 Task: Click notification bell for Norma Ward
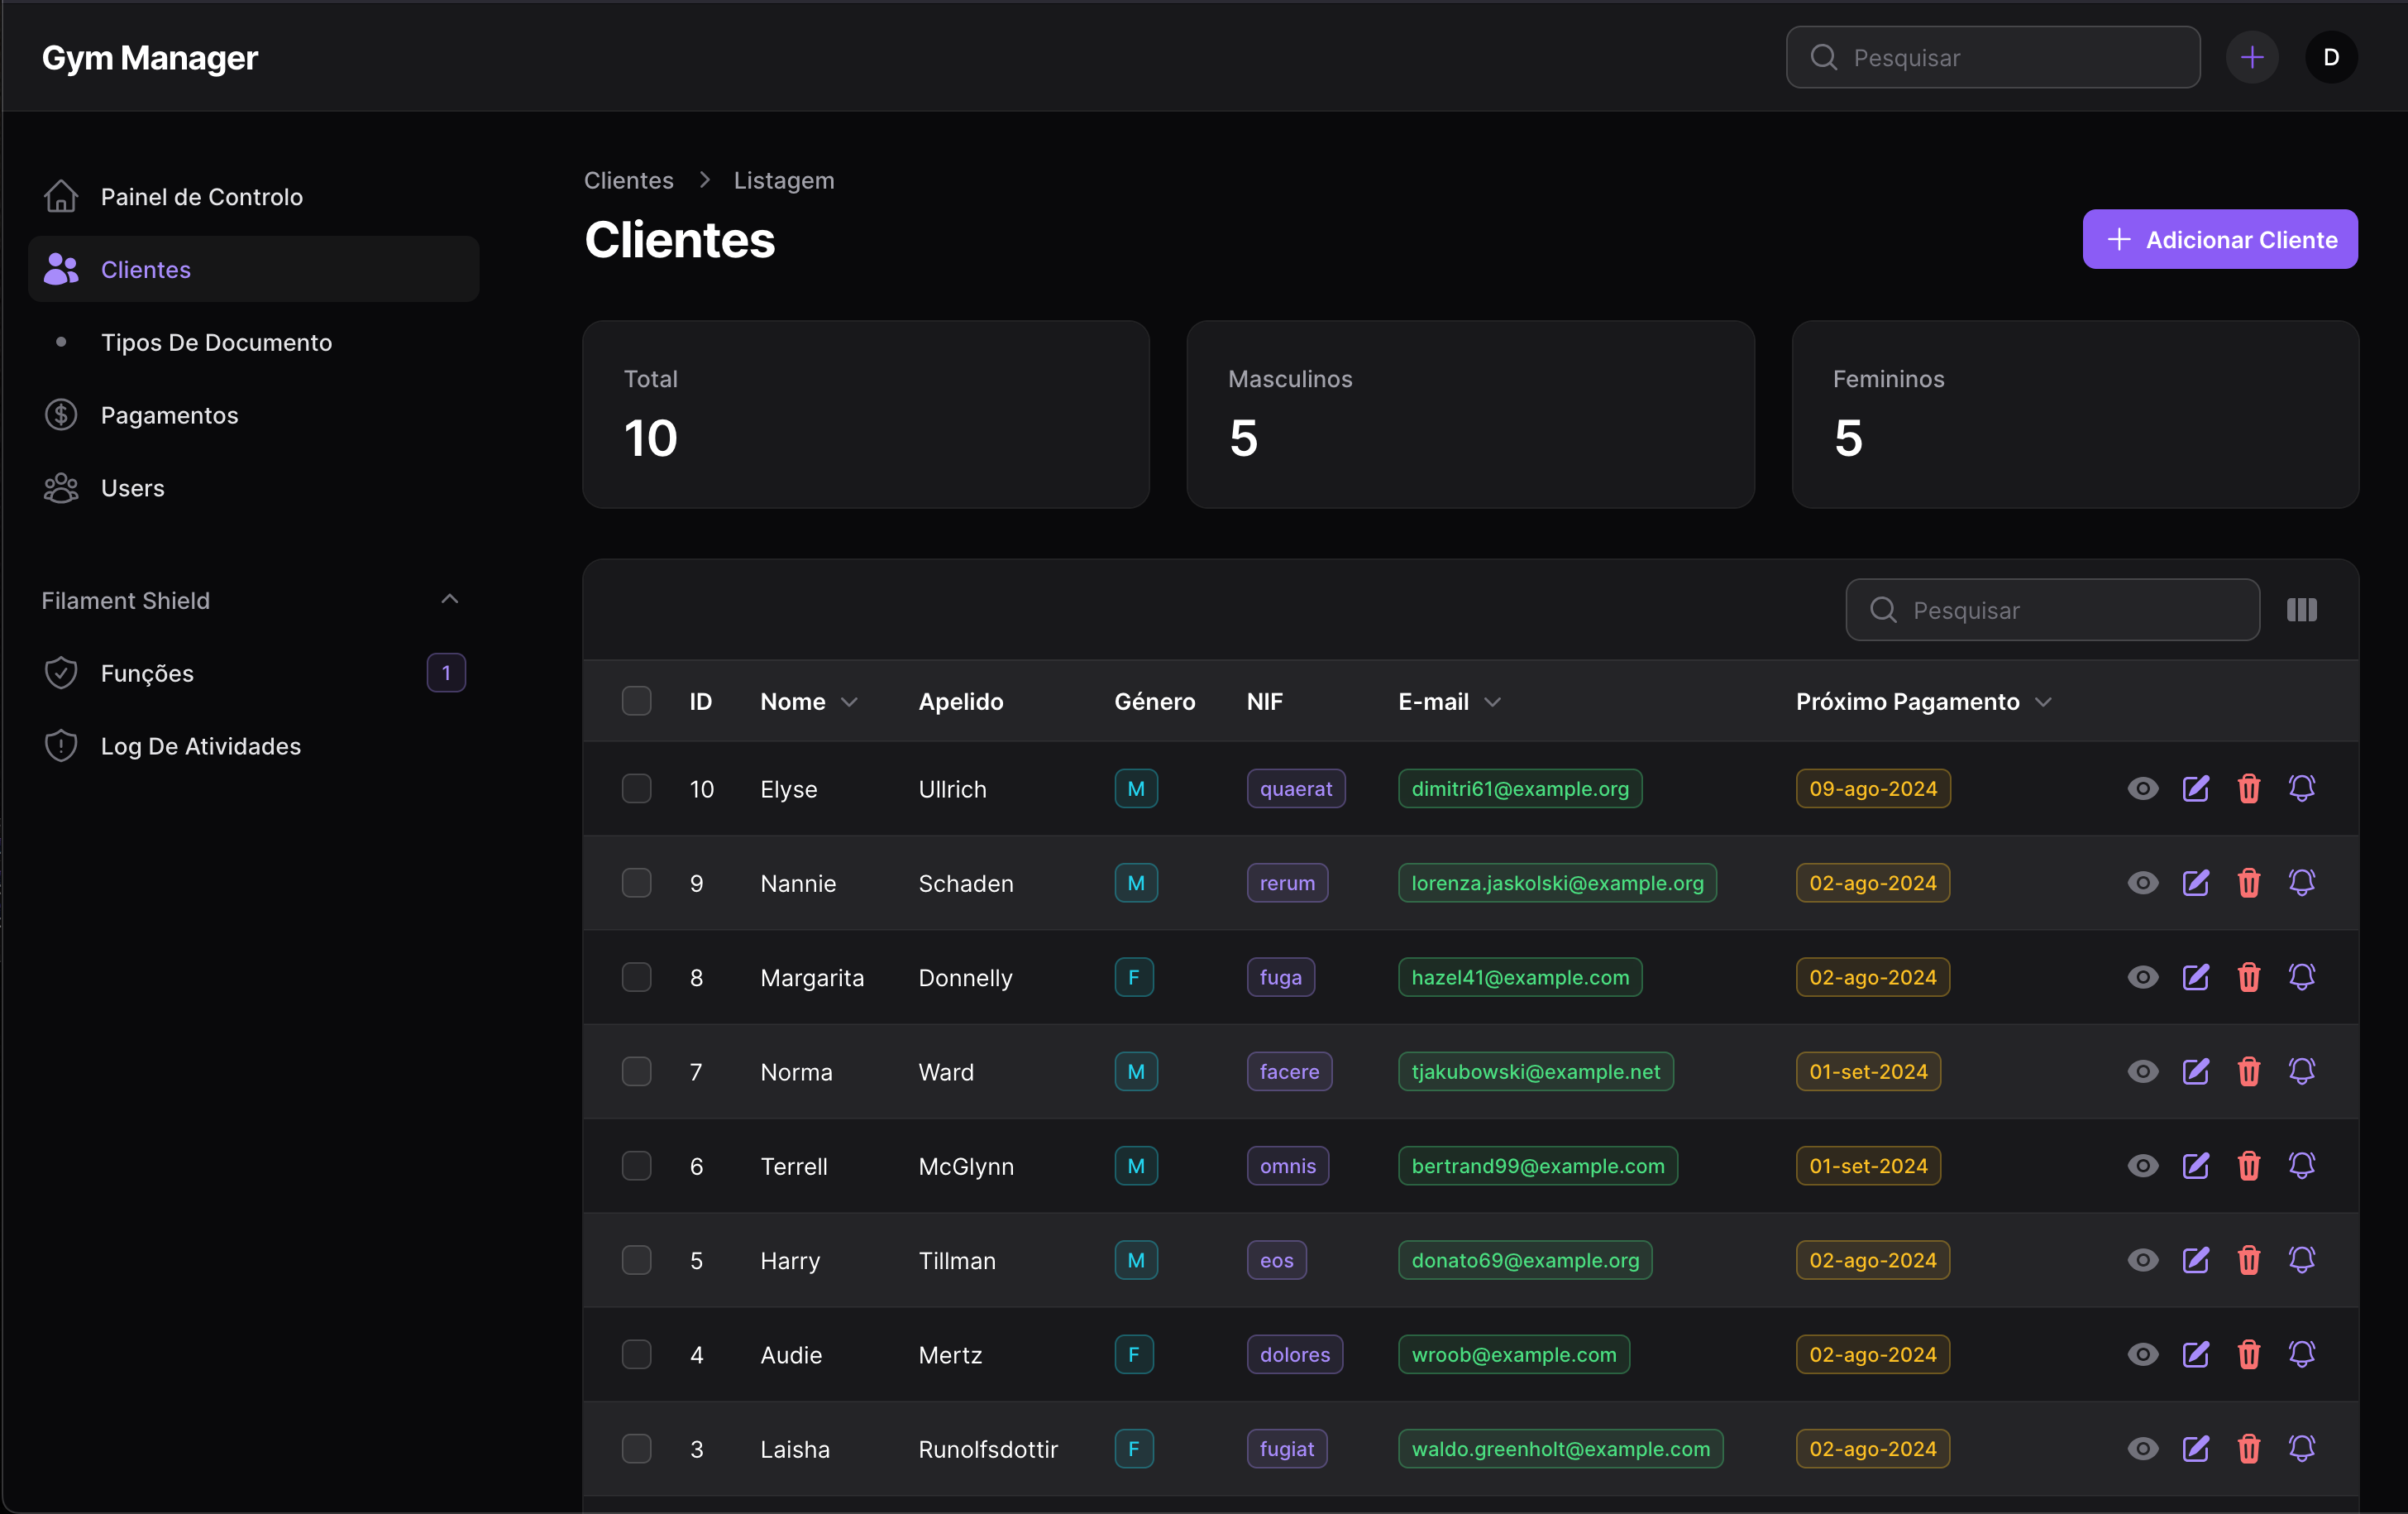click(x=2302, y=1071)
